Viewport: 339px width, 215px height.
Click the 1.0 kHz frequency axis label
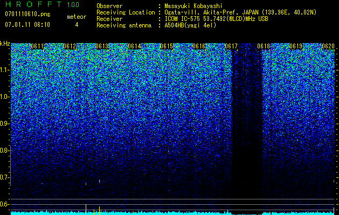click(5, 97)
